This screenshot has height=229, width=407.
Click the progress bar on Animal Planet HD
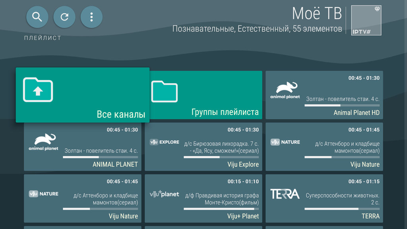pyautogui.click(x=342, y=105)
